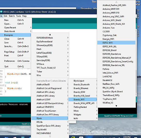
Task: Click the up arrow above Adafruit_Feather_M0_WiFi
Action: click(116, 2)
